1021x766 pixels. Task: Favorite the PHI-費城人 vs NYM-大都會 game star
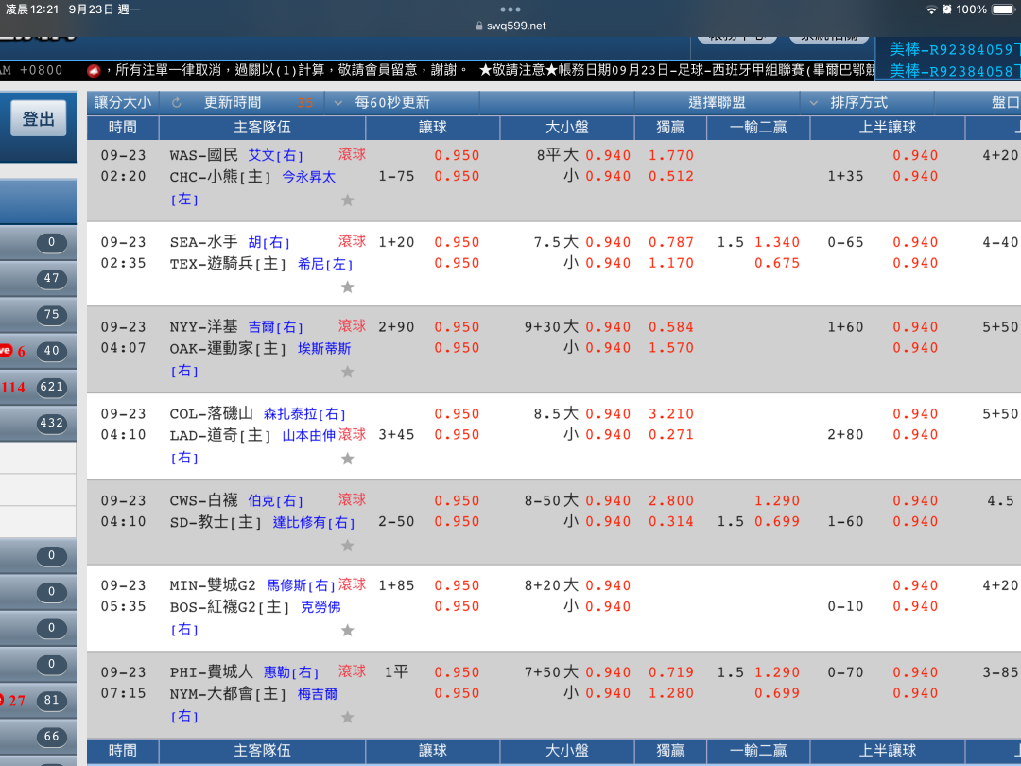[x=348, y=717]
